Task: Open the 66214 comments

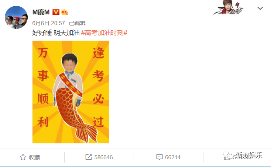Action: click(x=173, y=157)
